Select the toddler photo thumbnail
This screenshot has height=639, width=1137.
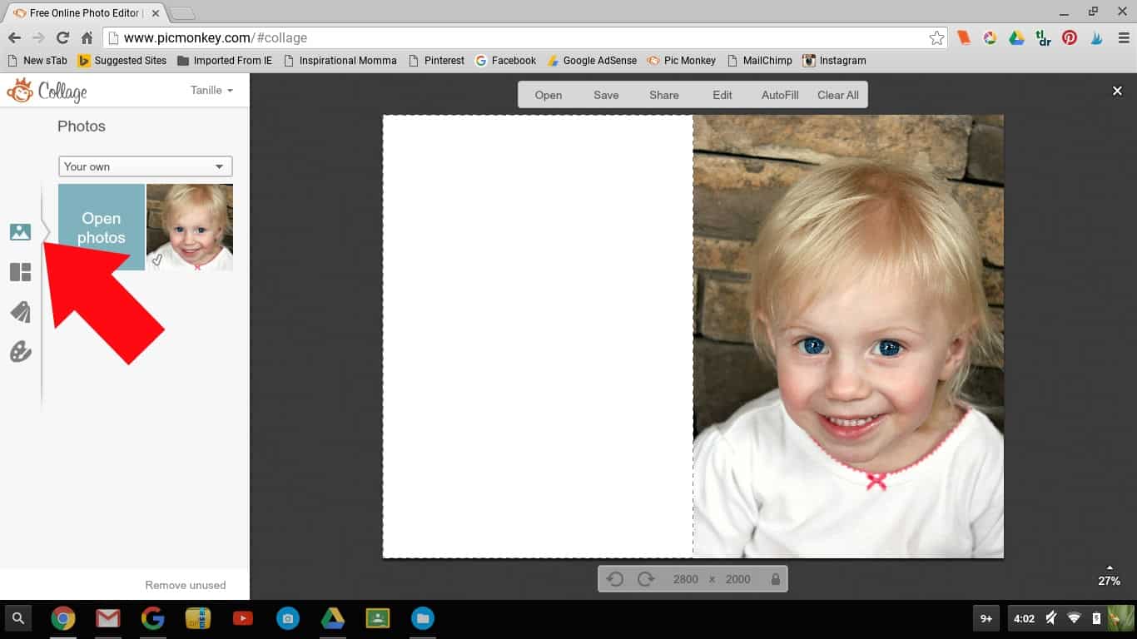point(190,227)
